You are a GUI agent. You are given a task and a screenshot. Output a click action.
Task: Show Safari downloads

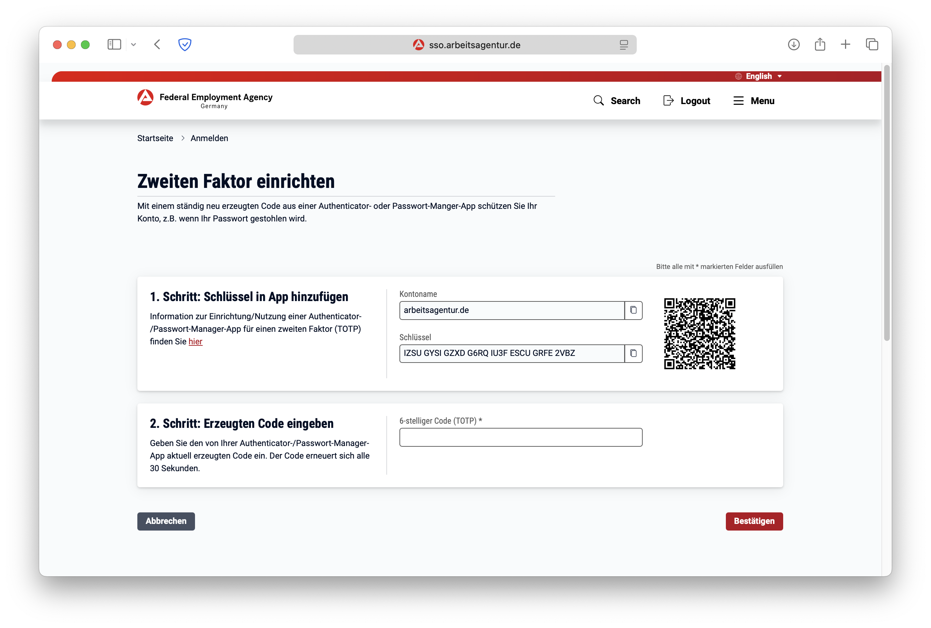click(794, 44)
